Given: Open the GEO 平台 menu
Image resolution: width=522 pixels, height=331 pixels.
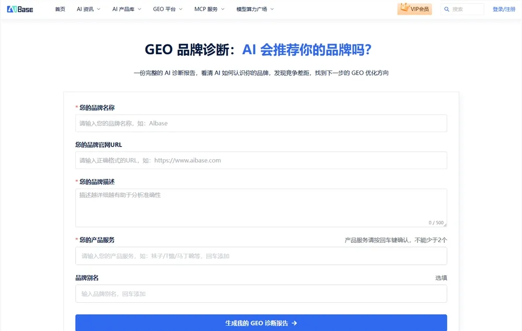Looking at the screenshot, I should 168,9.
